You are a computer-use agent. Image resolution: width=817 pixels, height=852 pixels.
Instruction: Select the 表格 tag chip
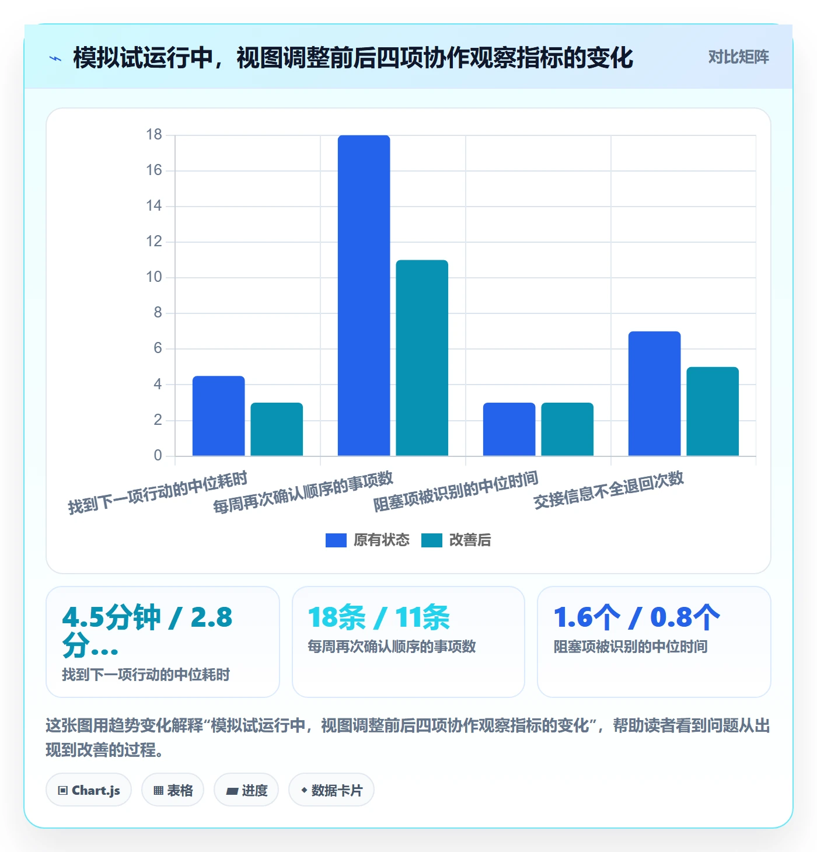coord(173,790)
